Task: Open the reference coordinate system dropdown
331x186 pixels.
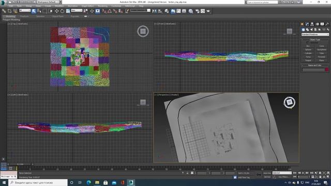Action: (77, 10)
